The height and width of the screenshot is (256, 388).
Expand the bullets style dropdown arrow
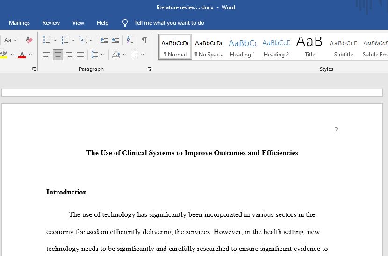55,40
